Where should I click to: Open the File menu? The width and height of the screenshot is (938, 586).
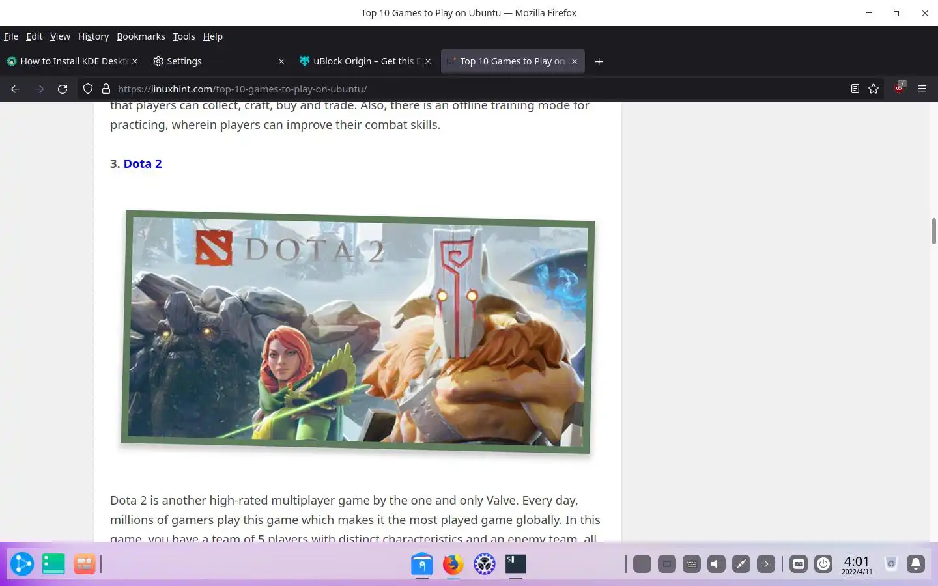click(x=11, y=36)
